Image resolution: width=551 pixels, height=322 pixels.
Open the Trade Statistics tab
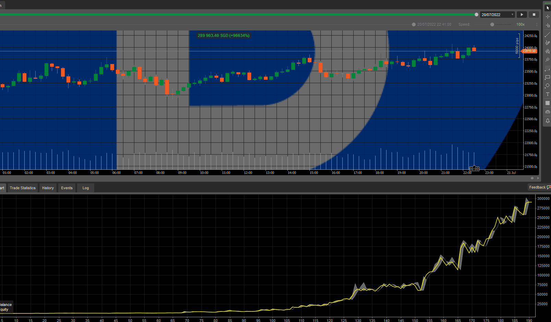click(x=22, y=188)
